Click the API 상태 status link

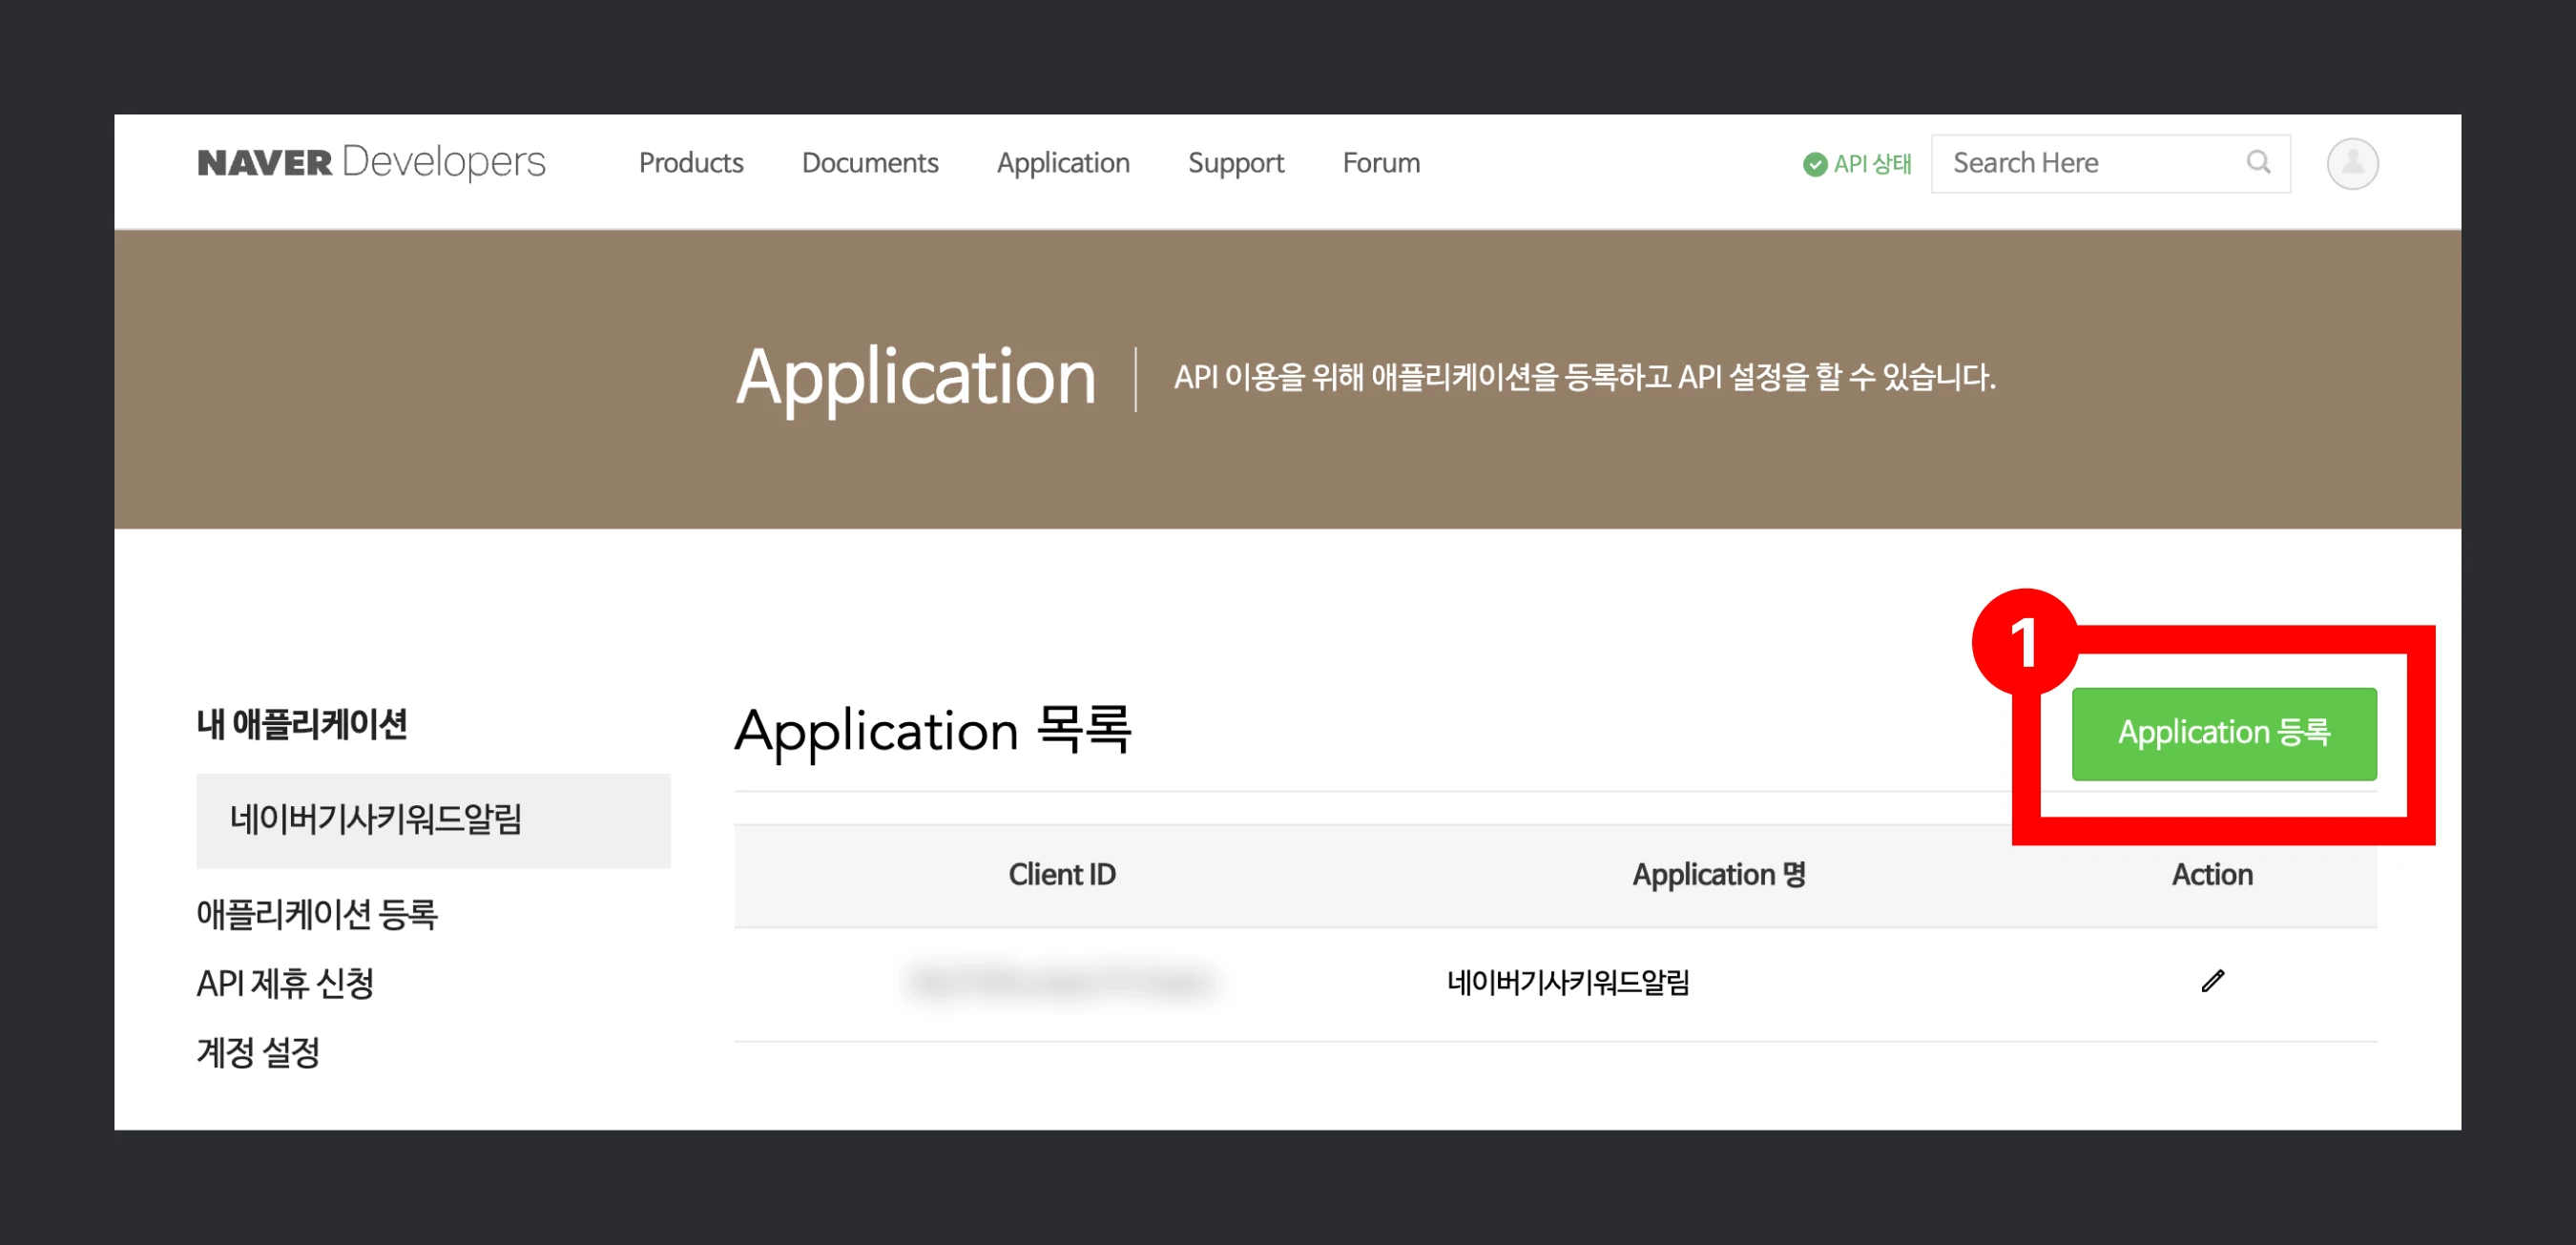pos(1871,164)
